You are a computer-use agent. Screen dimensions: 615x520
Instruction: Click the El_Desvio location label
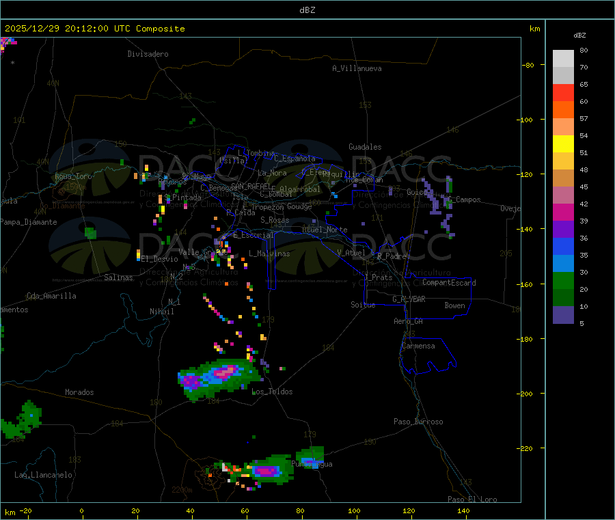160,259
